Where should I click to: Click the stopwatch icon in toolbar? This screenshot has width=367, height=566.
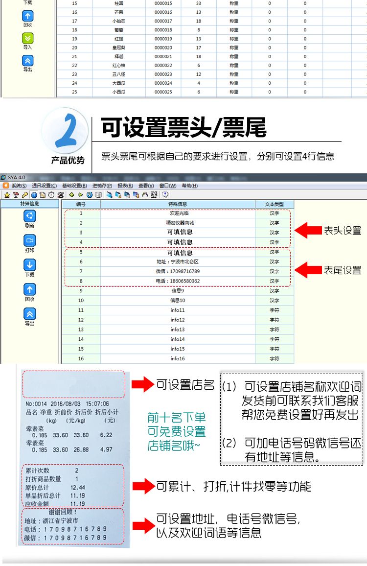click(51, 195)
